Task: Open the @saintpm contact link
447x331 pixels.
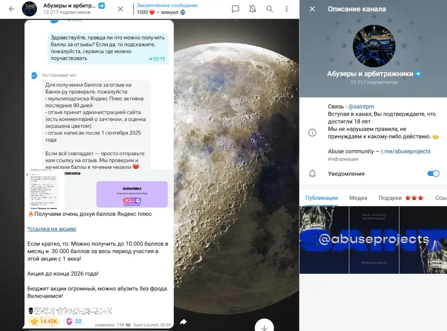Action: 361,107
